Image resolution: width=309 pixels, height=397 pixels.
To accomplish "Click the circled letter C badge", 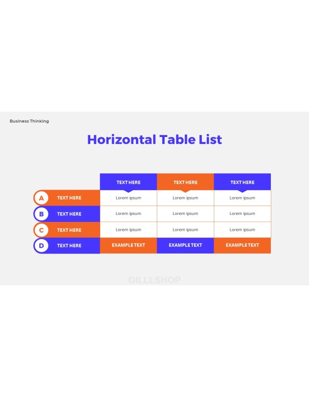I will 41,230.
